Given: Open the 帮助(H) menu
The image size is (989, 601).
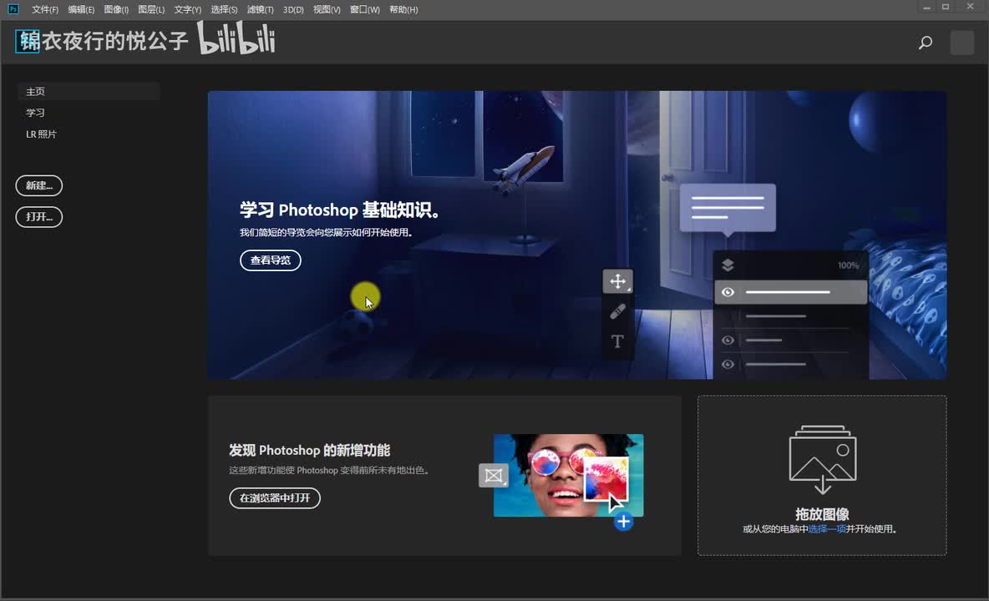Looking at the screenshot, I should pyautogui.click(x=403, y=9).
